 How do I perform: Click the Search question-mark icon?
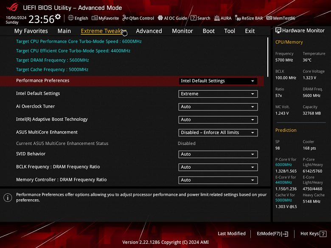194,18
